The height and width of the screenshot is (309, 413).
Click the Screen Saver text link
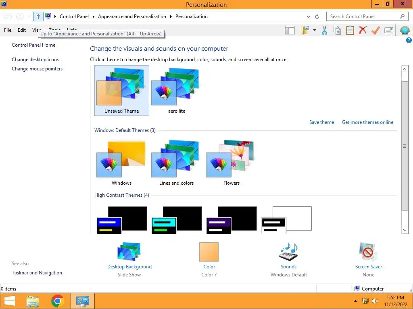[x=369, y=267]
